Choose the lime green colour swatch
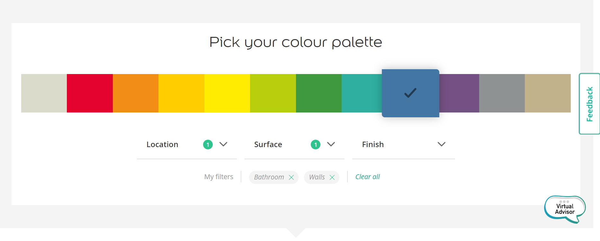This screenshot has height=241, width=600. coord(273,93)
